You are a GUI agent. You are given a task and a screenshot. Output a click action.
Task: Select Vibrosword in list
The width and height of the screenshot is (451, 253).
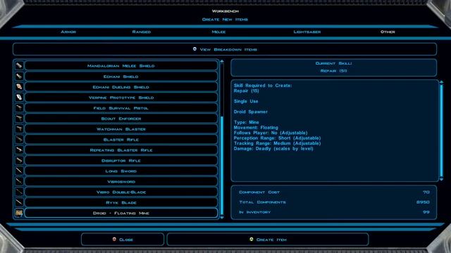pyautogui.click(x=121, y=181)
